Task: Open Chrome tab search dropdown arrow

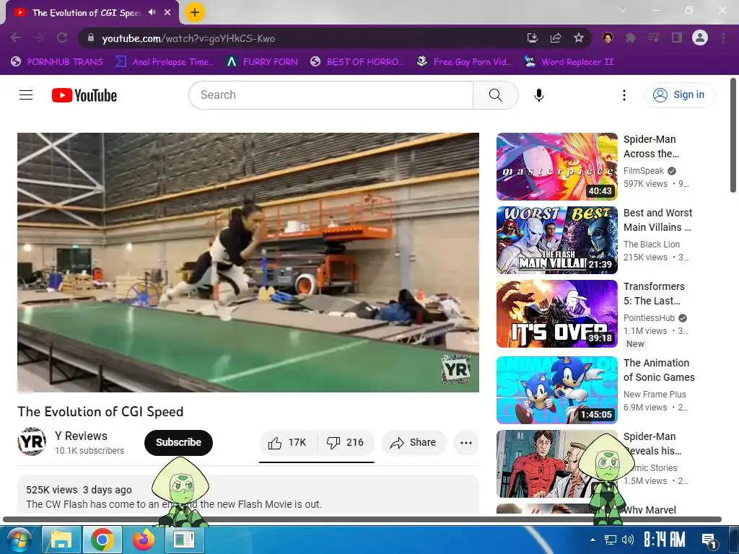Action: [623, 10]
